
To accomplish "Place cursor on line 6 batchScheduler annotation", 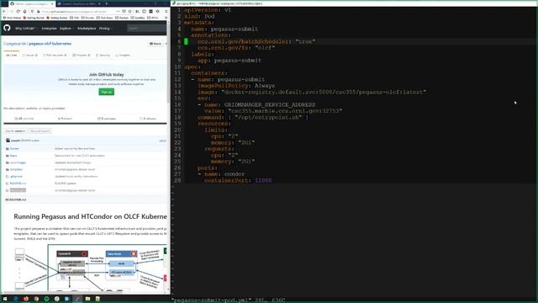I will [x=256, y=41].
